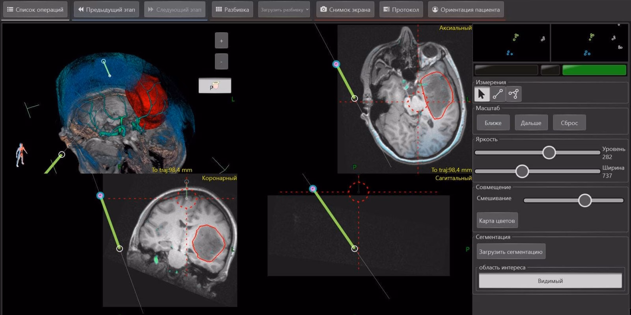The image size is (631, 315).
Task: Click the Сагиттальный view label
Action: (453, 178)
